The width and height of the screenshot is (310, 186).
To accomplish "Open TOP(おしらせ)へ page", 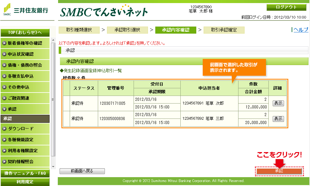I will [25, 33].
